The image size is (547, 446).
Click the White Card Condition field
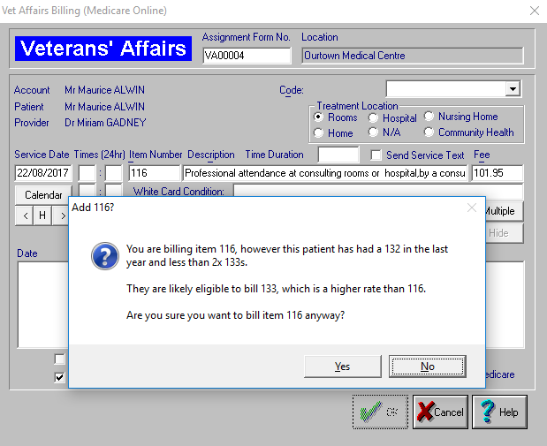coord(378,191)
